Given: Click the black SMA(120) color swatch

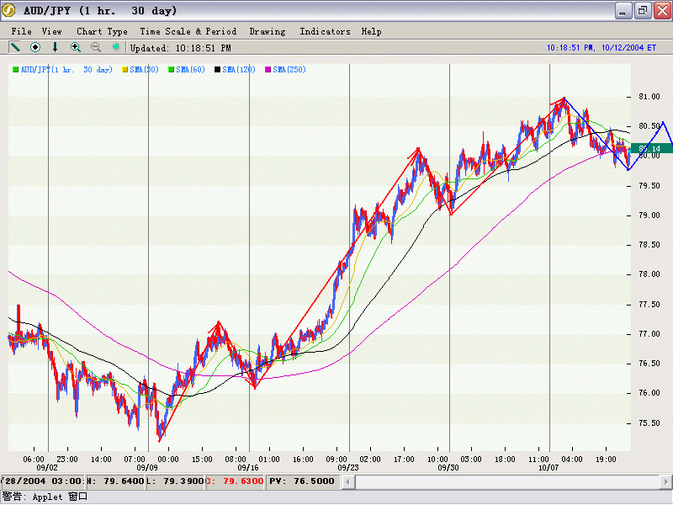Looking at the screenshot, I should pos(218,70).
